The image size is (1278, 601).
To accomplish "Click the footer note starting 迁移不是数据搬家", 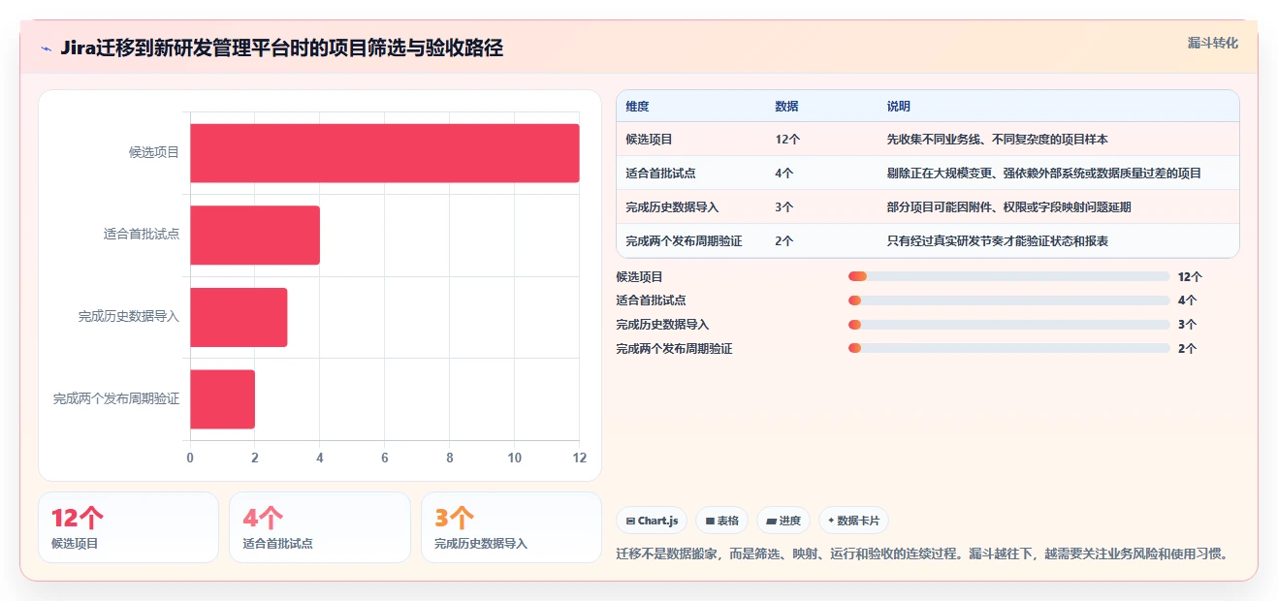I will (924, 554).
